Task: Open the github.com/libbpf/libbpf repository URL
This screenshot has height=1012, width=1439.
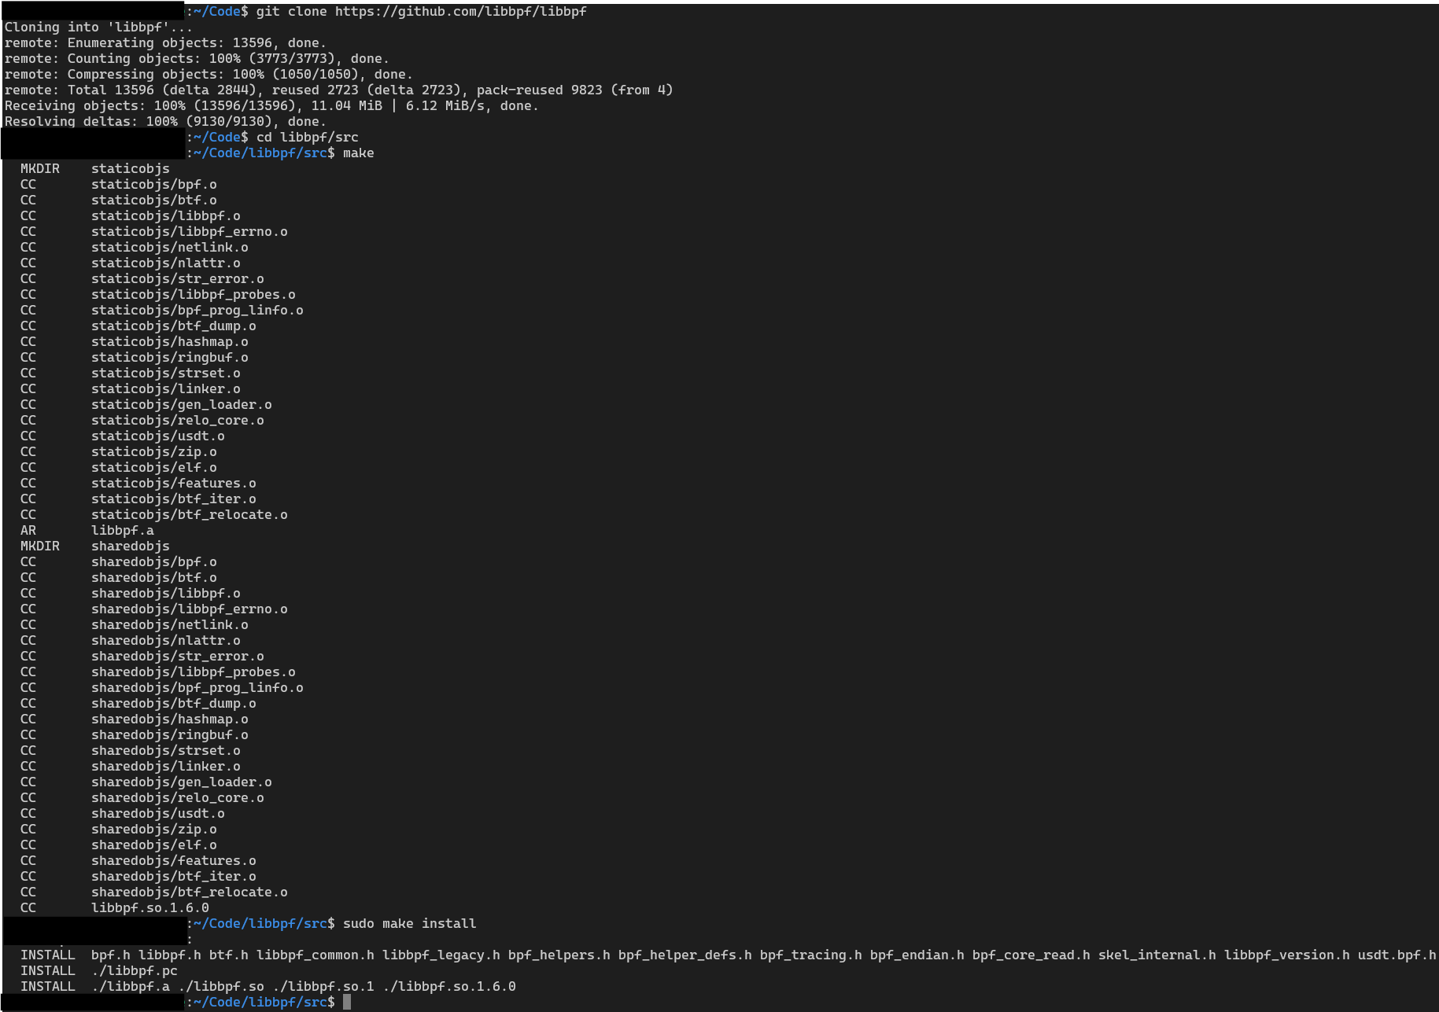Action: (460, 12)
